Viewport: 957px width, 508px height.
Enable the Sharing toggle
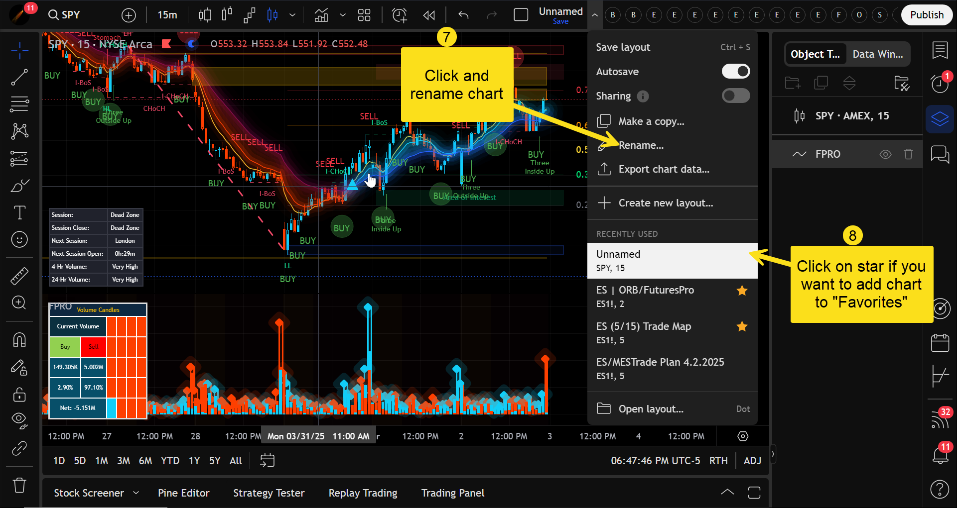coord(735,96)
